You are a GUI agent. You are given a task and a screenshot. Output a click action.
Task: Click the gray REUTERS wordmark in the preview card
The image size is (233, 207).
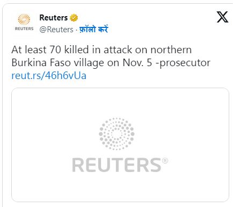tap(116, 165)
